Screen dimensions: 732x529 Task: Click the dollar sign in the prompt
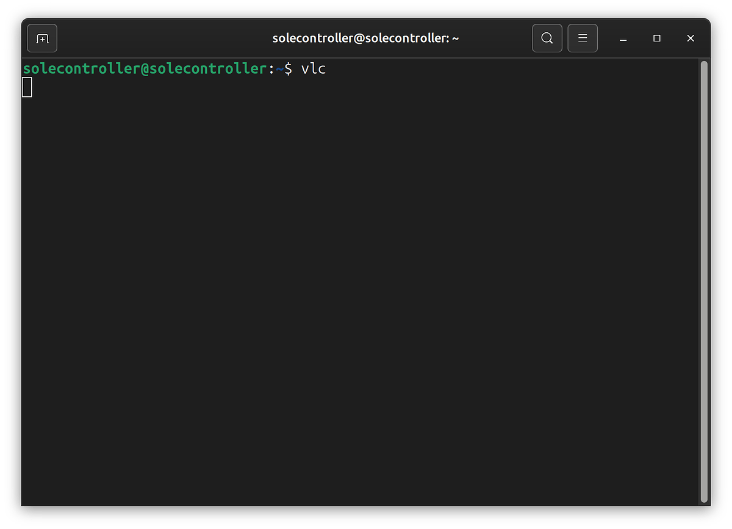point(289,69)
